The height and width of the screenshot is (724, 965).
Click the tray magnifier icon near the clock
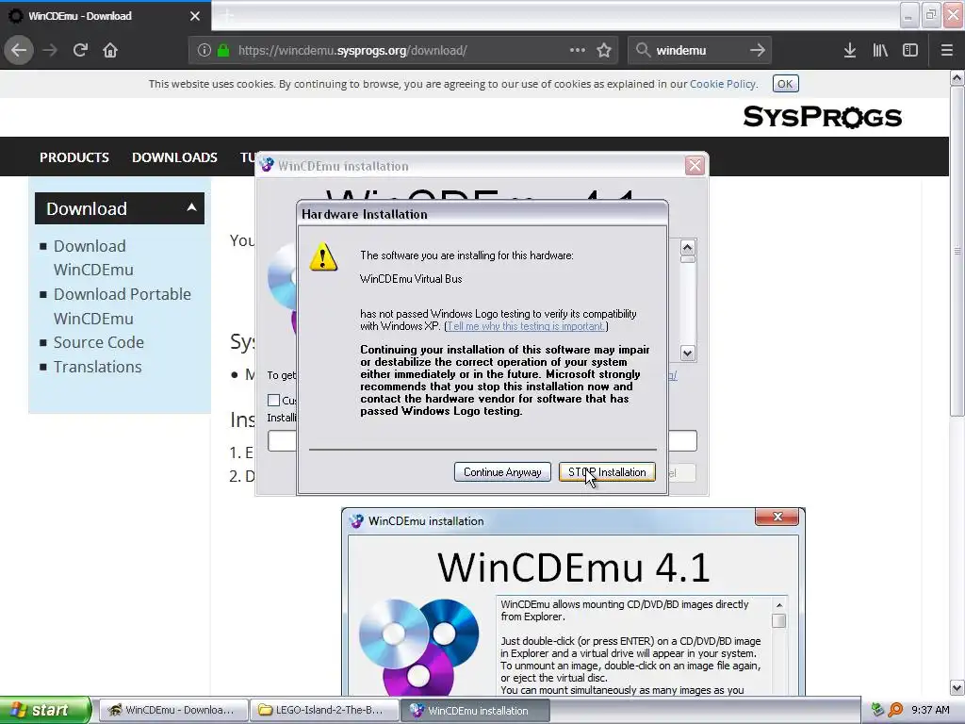click(x=895, y=710)
